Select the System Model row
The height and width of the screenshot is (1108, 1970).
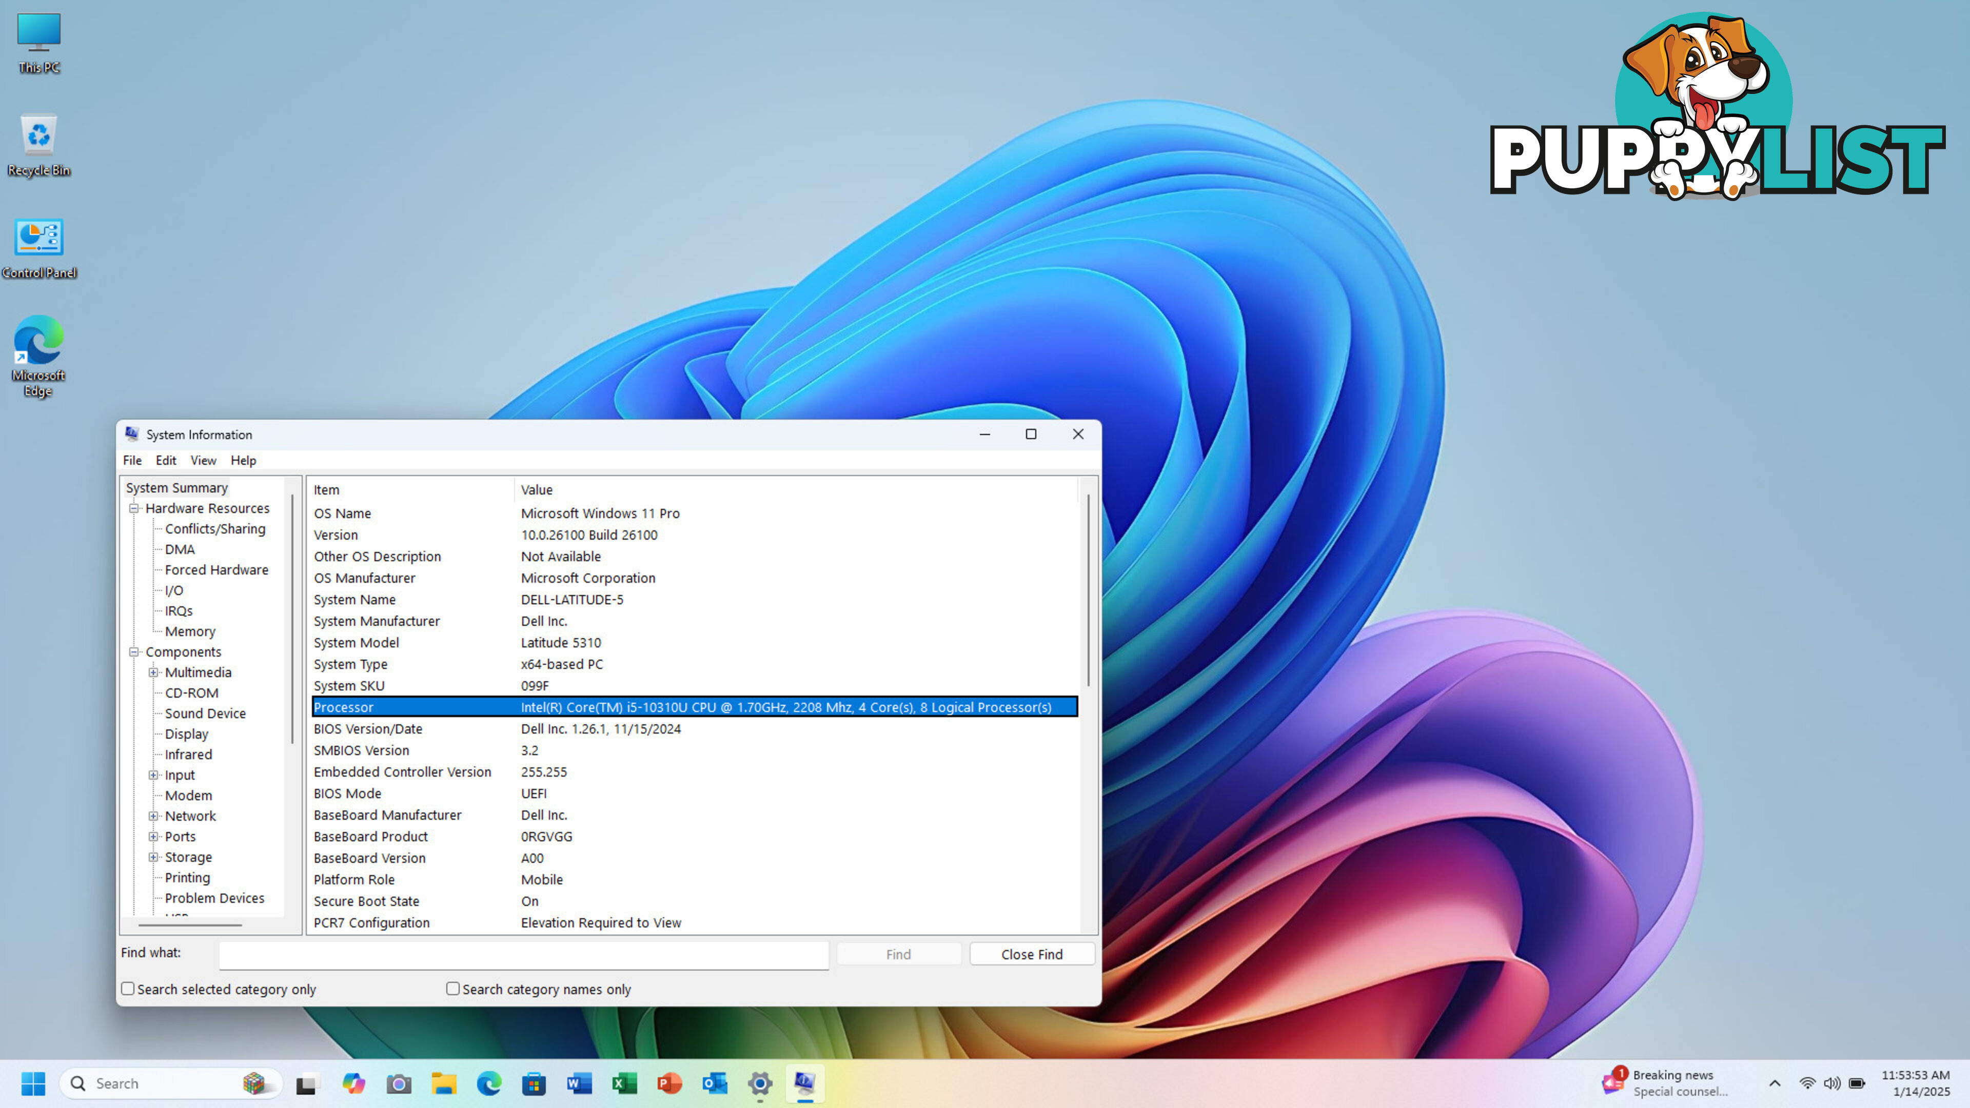point(695,643)
